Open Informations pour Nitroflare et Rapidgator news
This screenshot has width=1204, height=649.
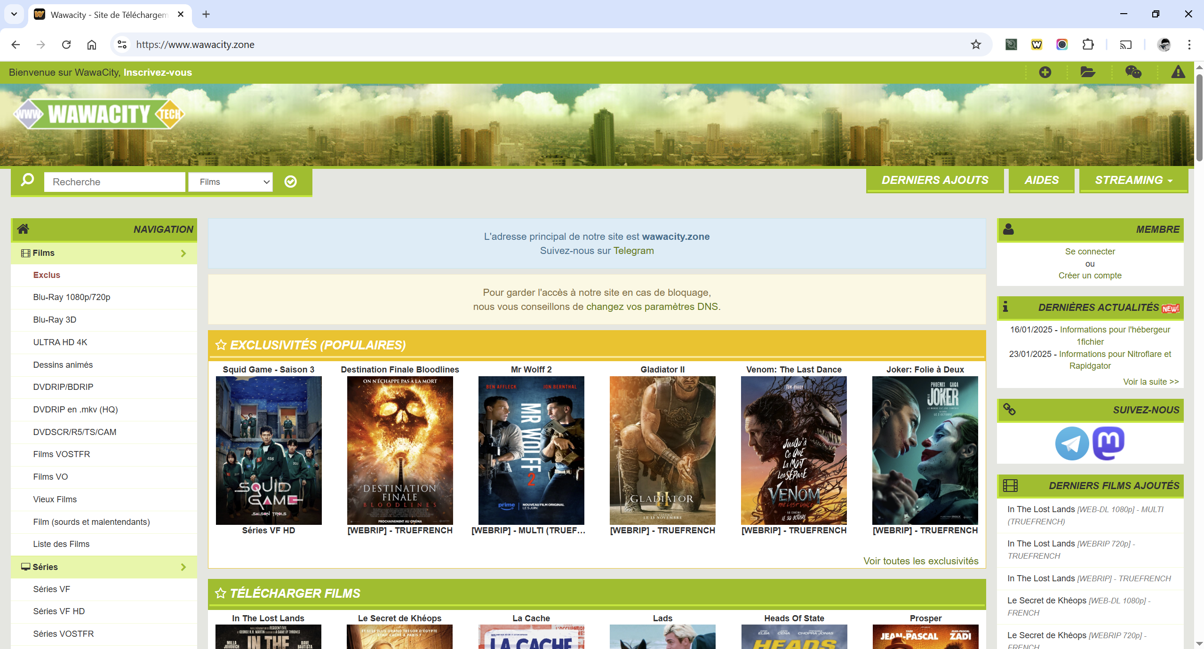tap(1115, 360)
